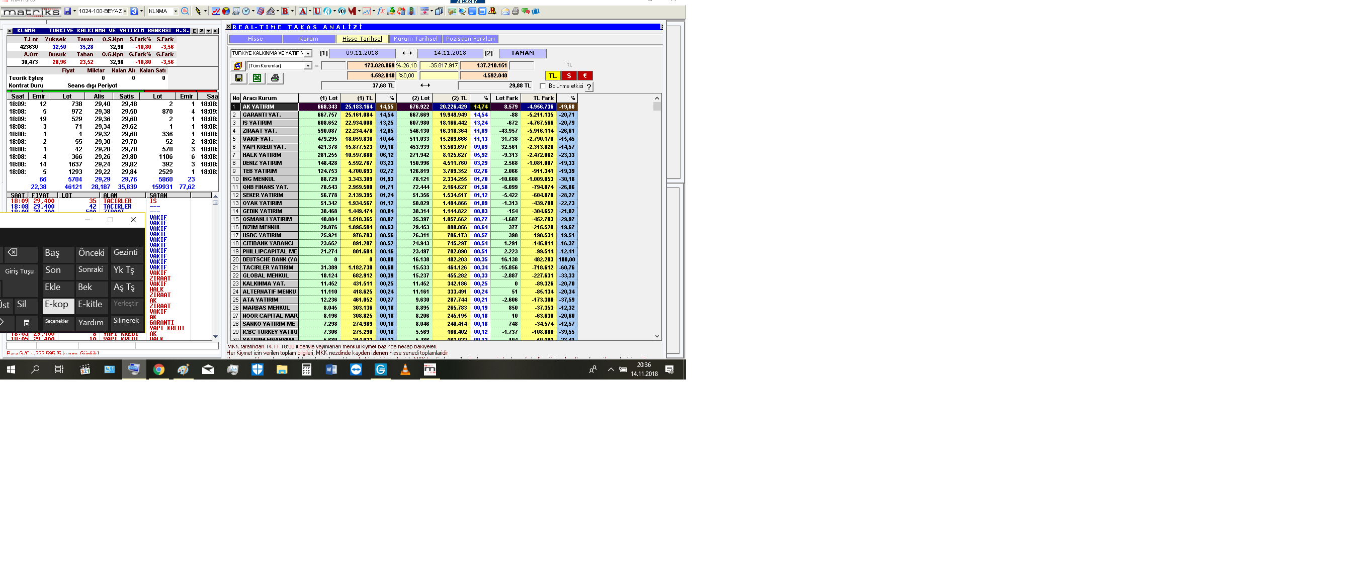Click the chat bubbles icon in toolbar
Viewport: 1368px width, 565px height.
526,11
